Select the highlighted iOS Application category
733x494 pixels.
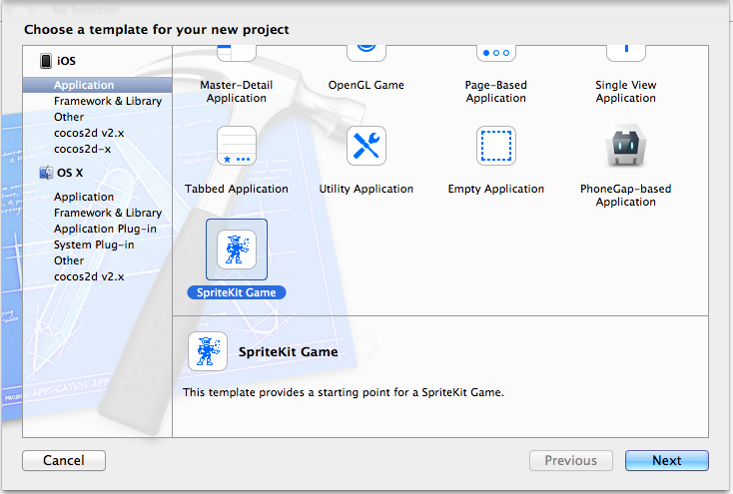(x=98, y=85)
